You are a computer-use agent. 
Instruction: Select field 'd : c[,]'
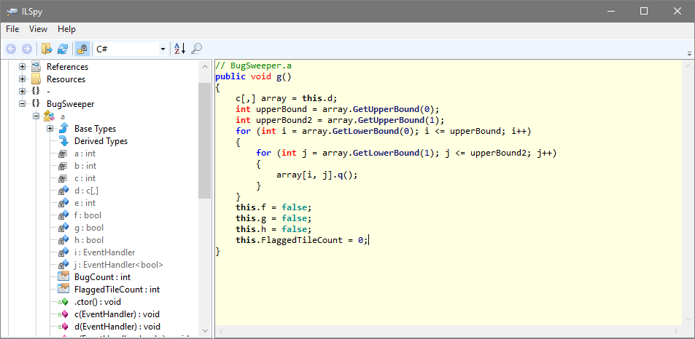click(86, 191)
